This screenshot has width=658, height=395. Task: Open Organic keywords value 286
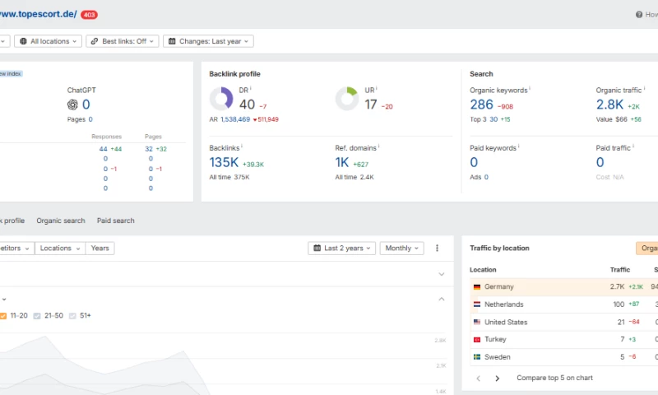[481, 105]
